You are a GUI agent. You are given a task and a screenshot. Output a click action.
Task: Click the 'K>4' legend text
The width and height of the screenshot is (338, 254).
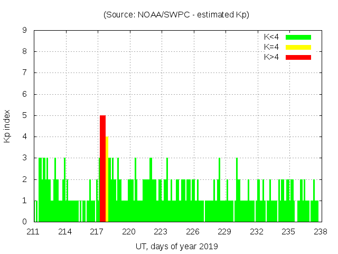coord(271,57)
